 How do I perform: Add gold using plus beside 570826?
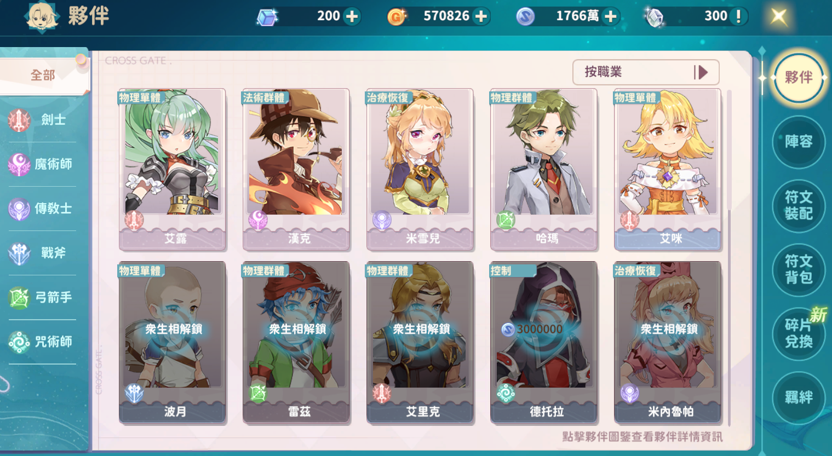(x=481, y=16)
